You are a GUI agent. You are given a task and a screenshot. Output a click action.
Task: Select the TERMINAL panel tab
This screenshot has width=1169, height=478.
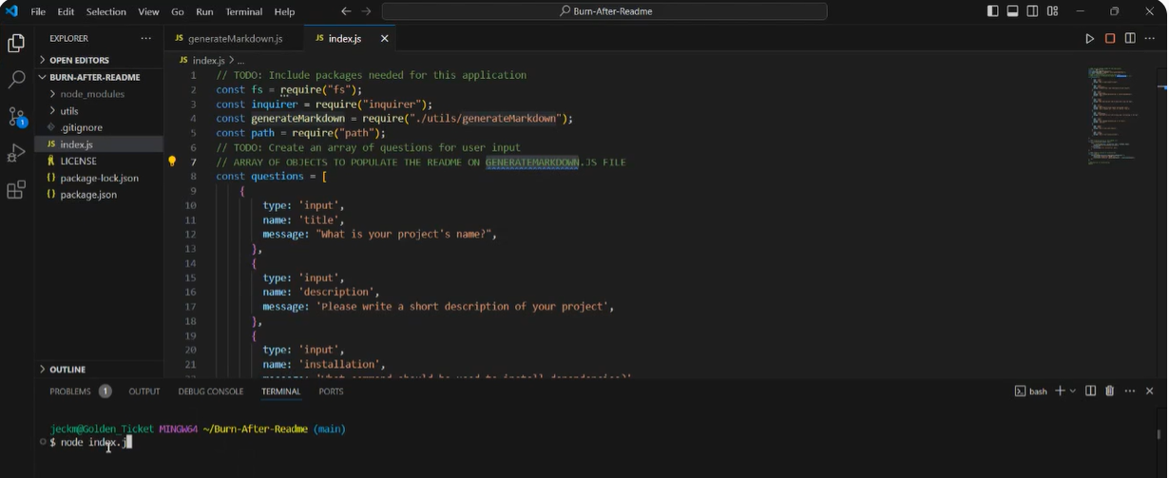(280, 392)
